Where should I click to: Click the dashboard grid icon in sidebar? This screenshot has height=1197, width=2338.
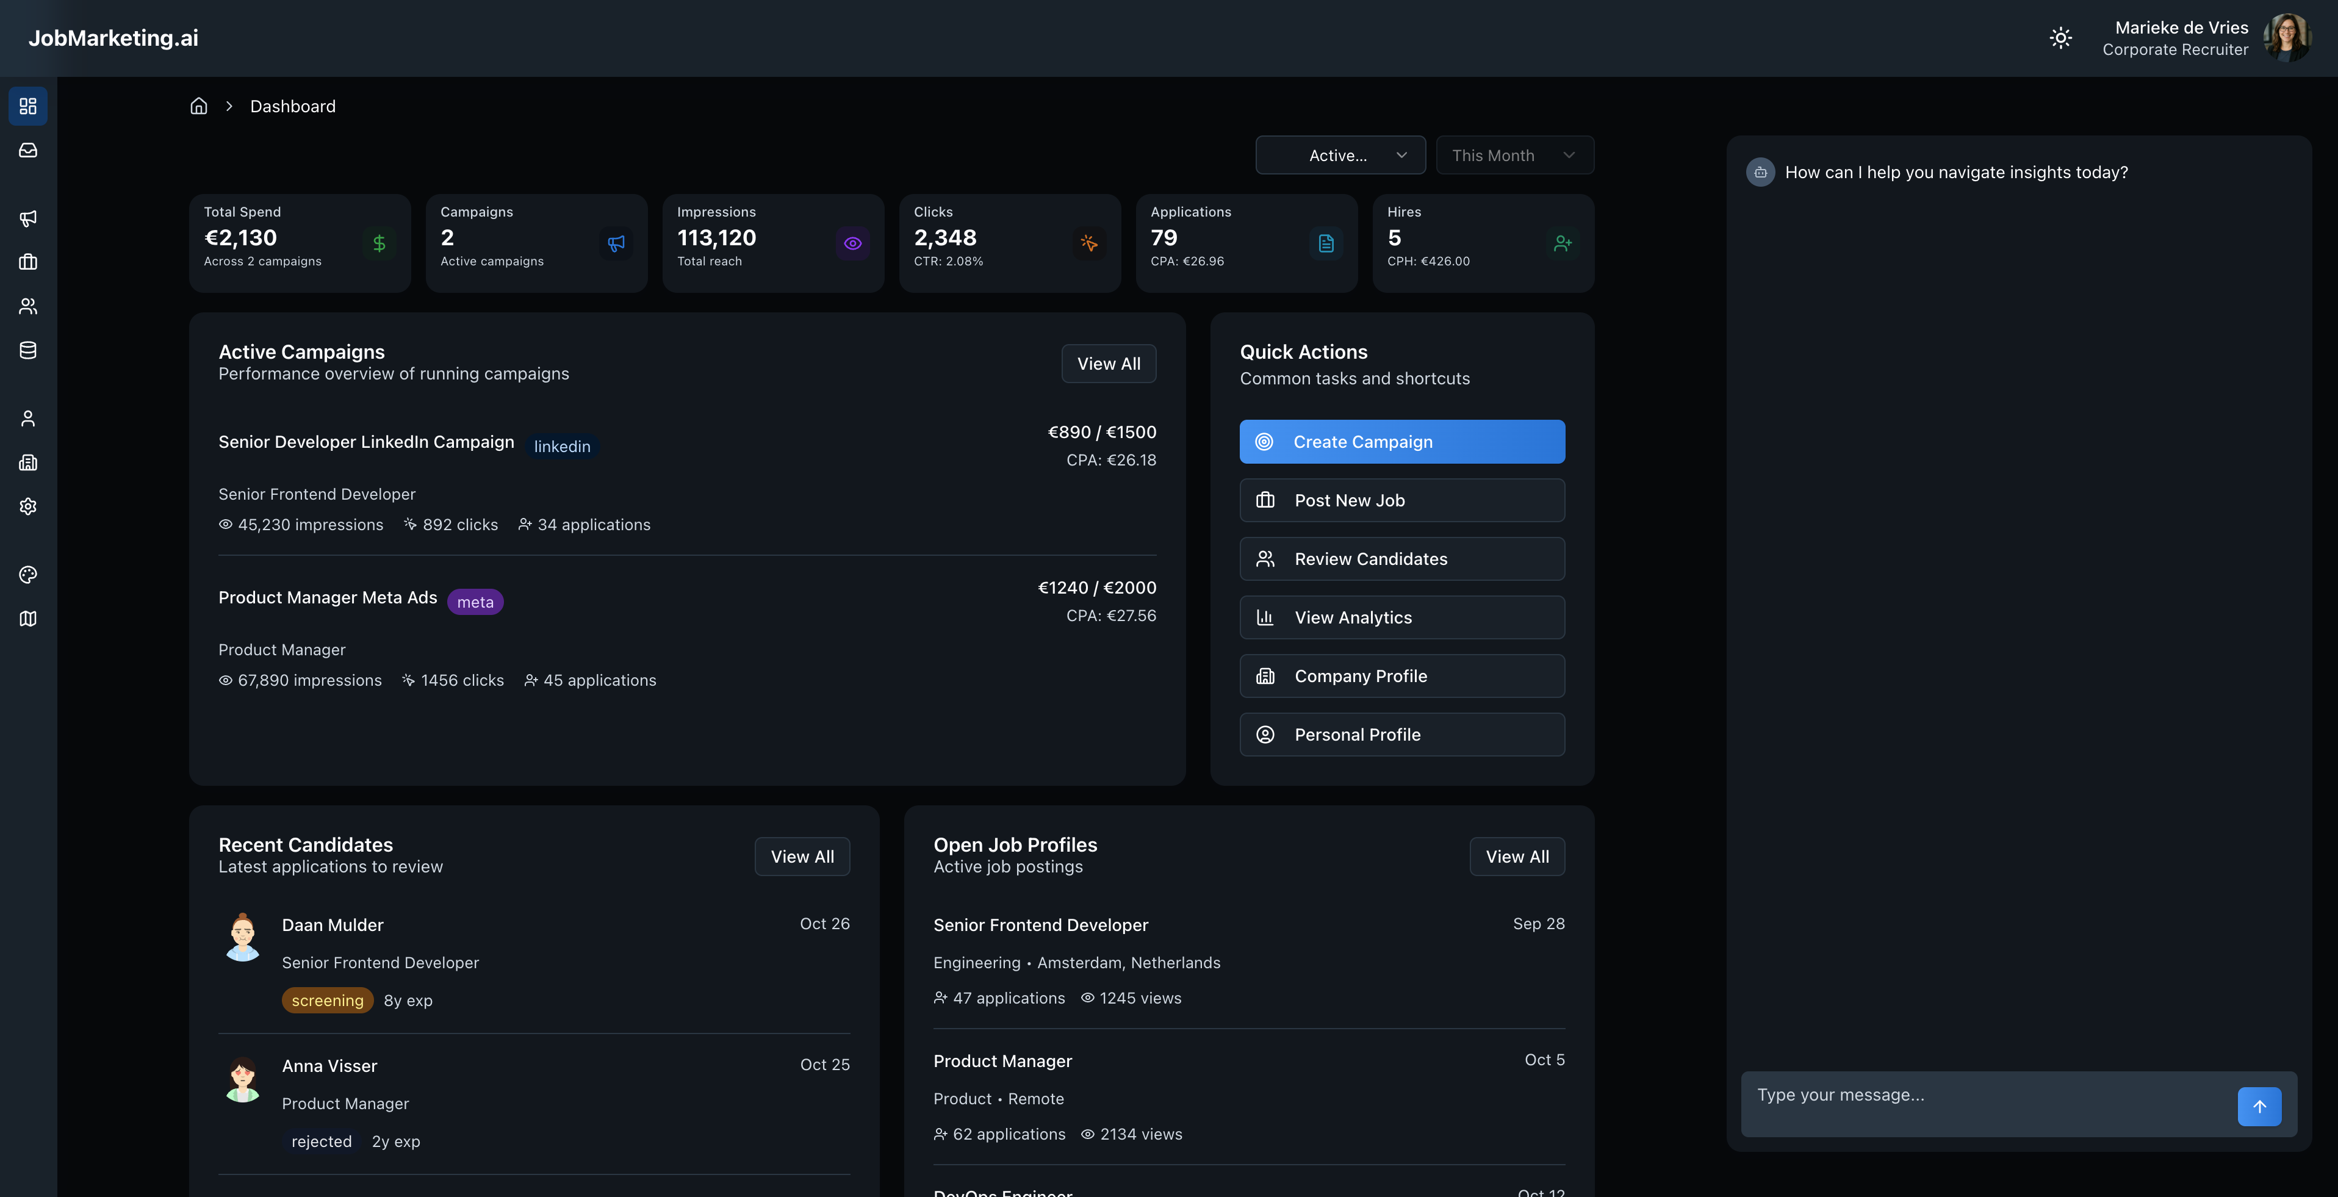pos(28,106)
